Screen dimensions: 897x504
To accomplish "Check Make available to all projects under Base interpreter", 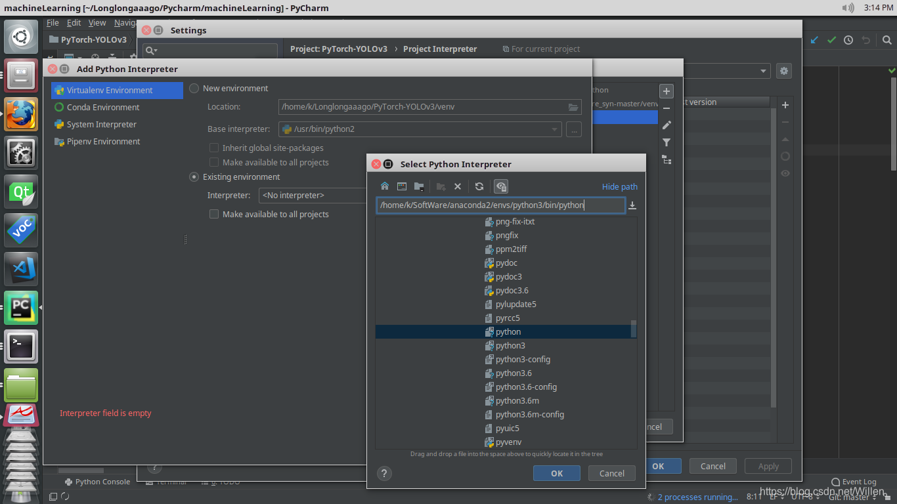I will point(214,163).
